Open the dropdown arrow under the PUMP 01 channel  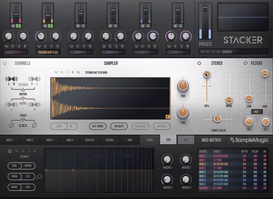click(169, 46)
